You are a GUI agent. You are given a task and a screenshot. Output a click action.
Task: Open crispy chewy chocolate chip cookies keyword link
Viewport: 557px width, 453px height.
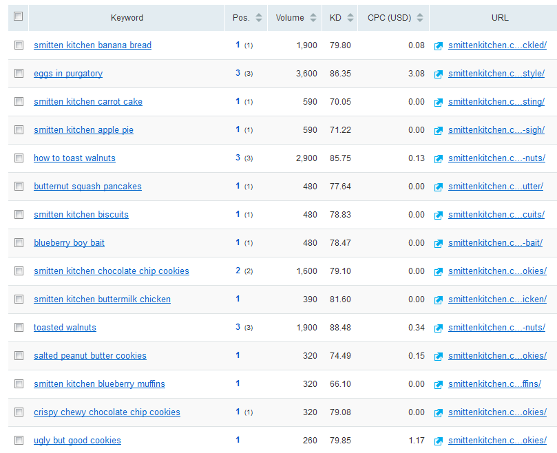point(107,412)
